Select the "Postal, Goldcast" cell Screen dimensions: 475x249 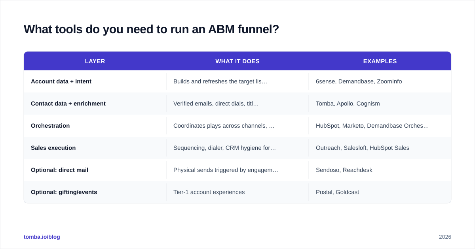[x=380, y=192]
